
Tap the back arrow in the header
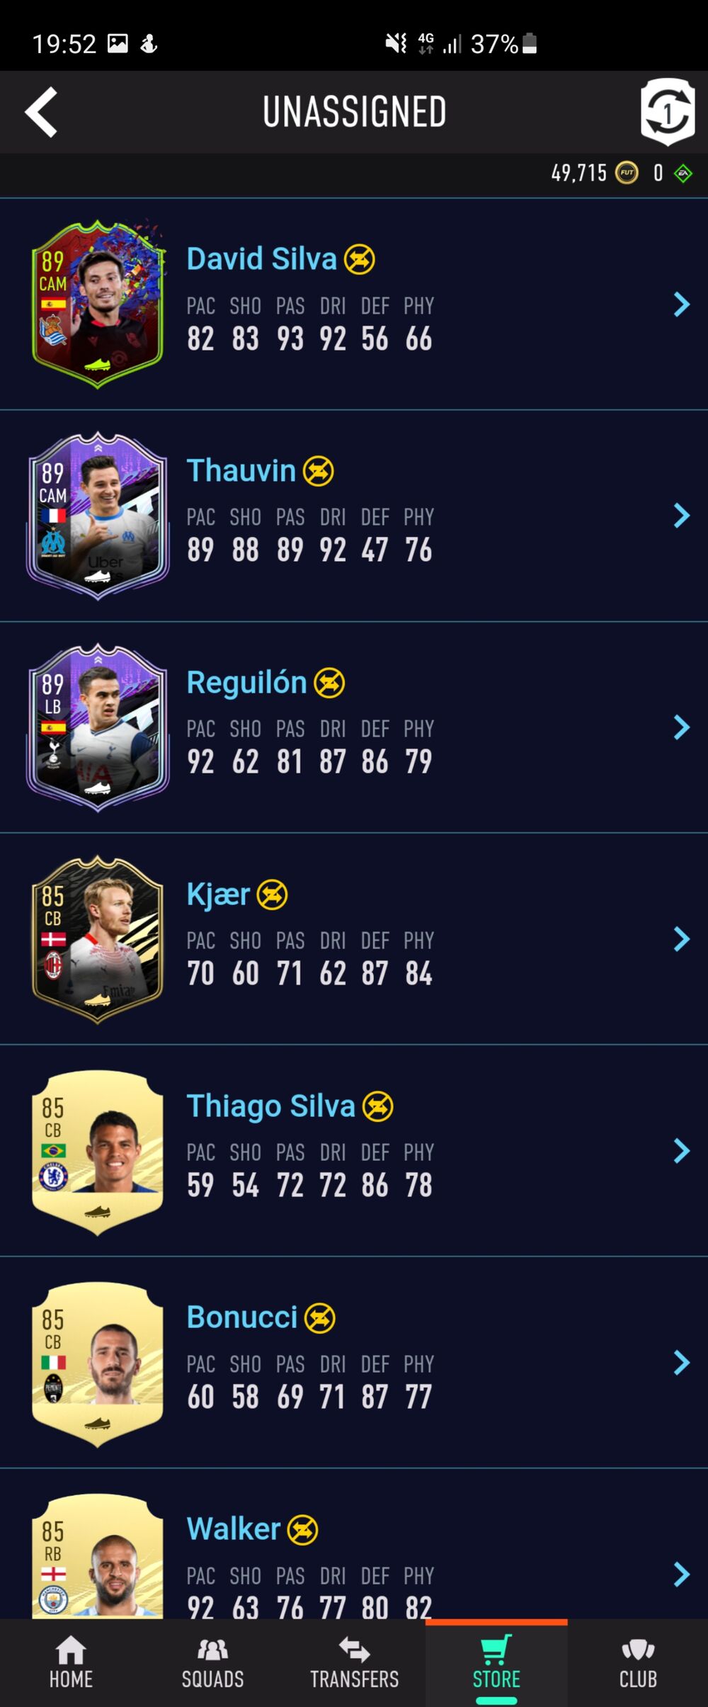pos(41,112)
